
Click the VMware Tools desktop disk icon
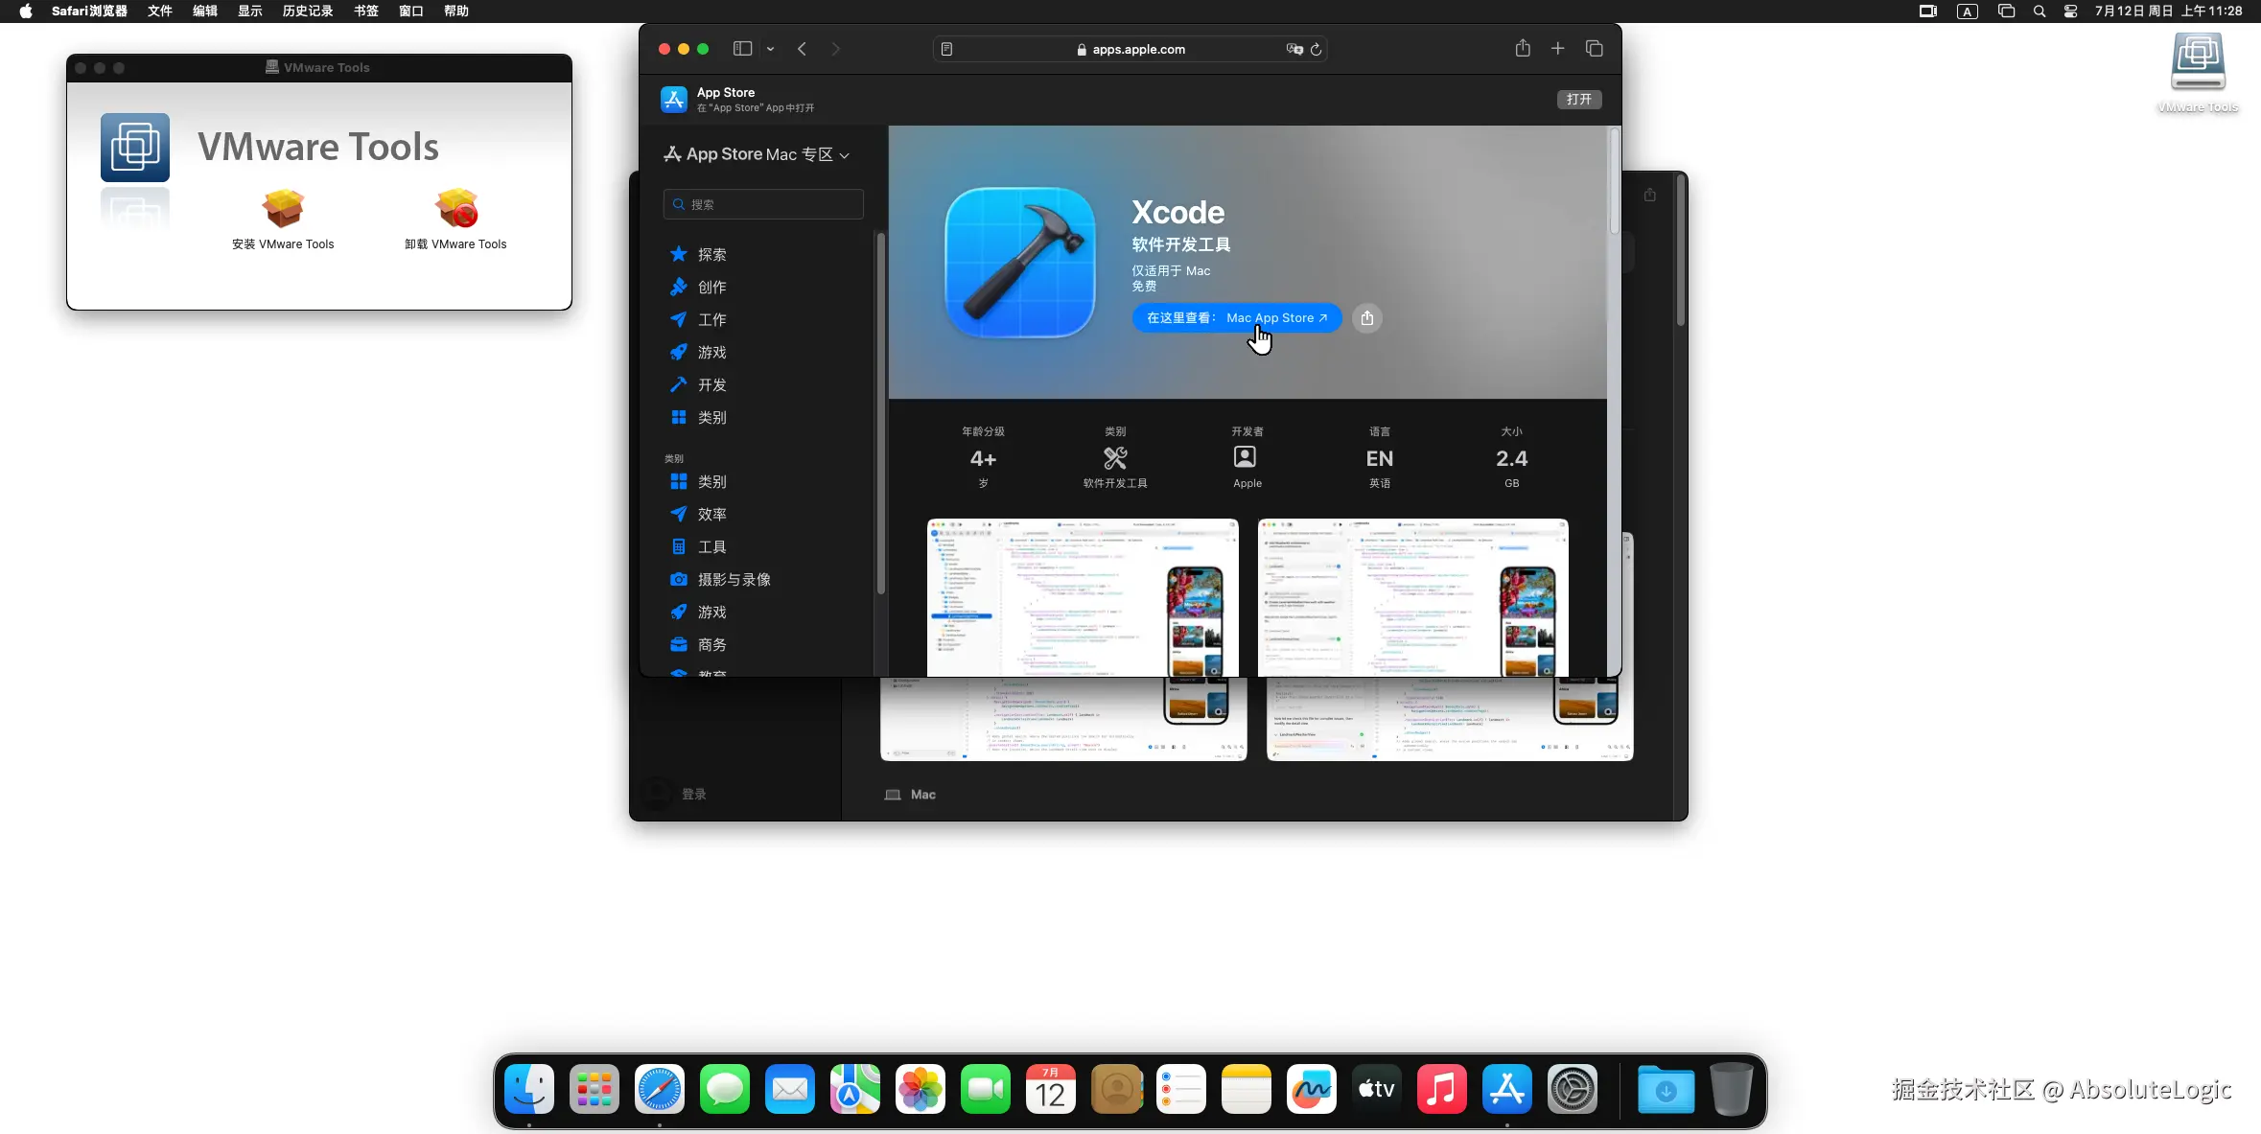coord(2198,62)
